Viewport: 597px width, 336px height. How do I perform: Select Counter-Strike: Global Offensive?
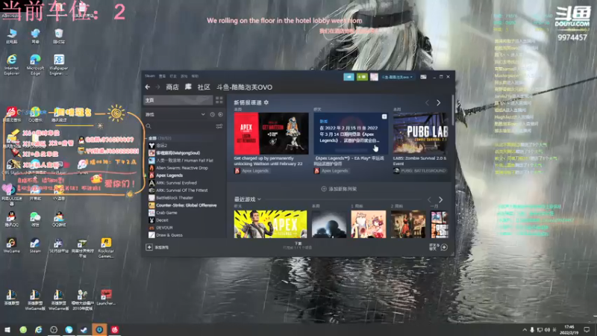pyautogui.click(x=182, y=205)
